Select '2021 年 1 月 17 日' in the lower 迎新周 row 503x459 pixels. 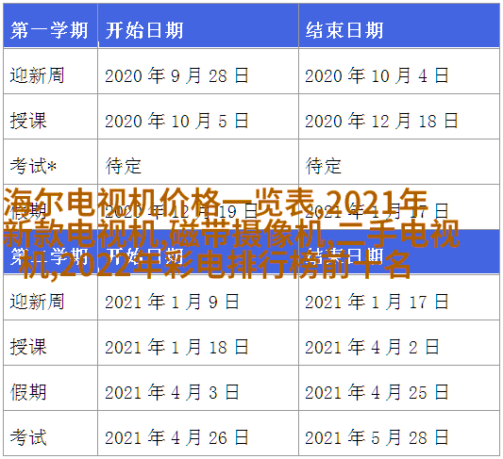pos(377,302)
